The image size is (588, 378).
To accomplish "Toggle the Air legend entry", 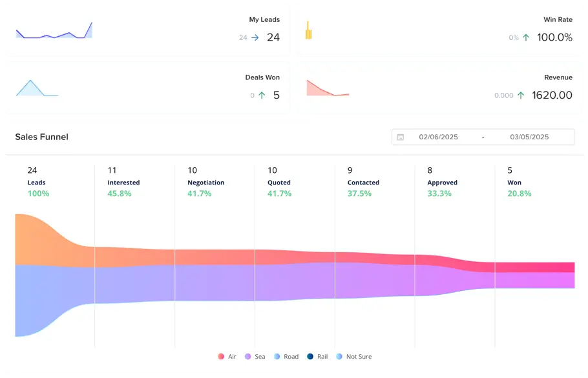I will point(227,356).
